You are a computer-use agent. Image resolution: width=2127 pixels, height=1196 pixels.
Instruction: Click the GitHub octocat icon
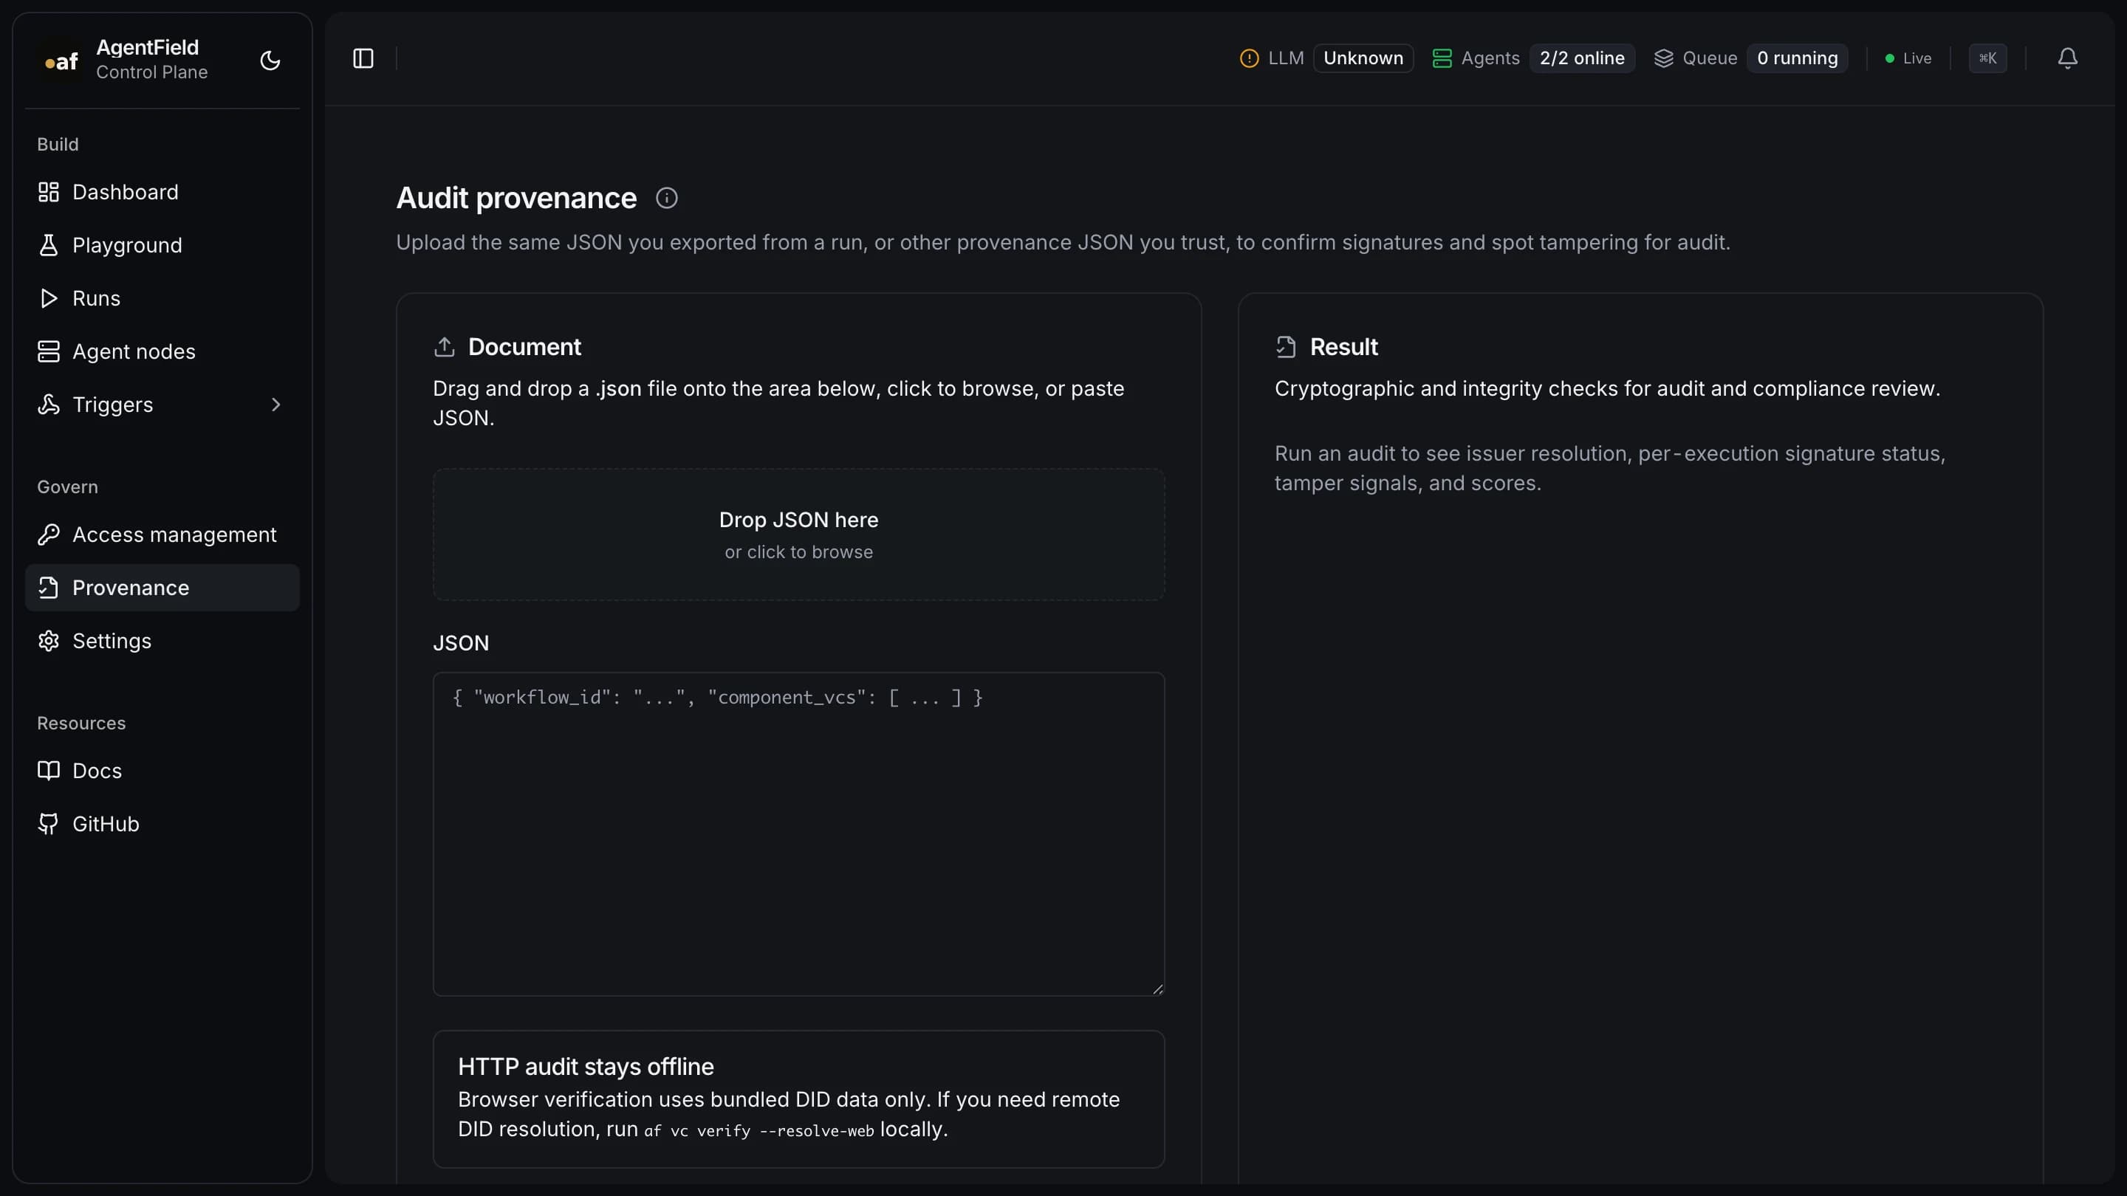click(x=49, y=824)
